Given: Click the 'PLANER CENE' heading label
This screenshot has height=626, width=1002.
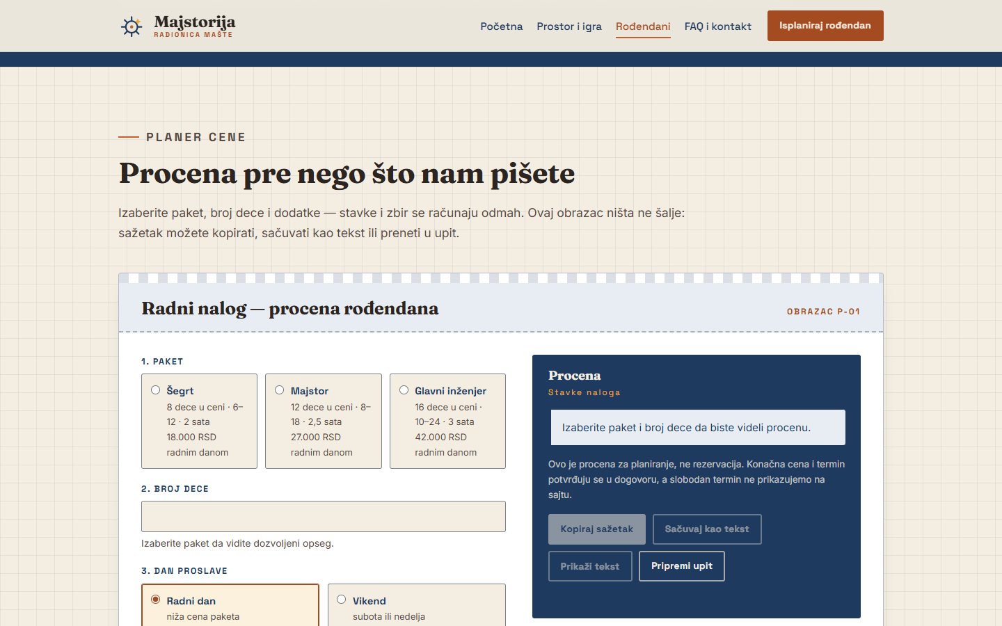Looking at the screenshot, I should [x=196, y=137].
